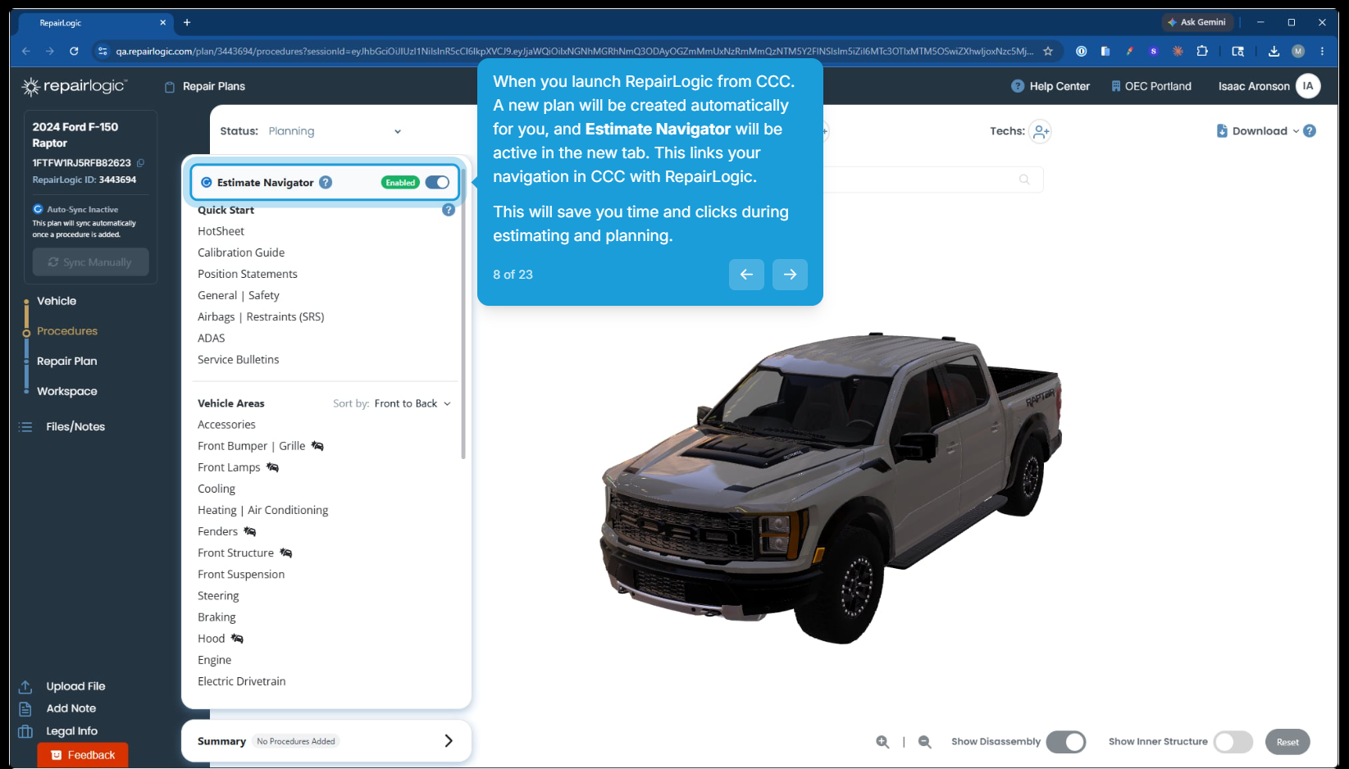The width and height of the screenshot is (1349, 769).
Task: Open Position Statements
Action: [x=248, y=274]
